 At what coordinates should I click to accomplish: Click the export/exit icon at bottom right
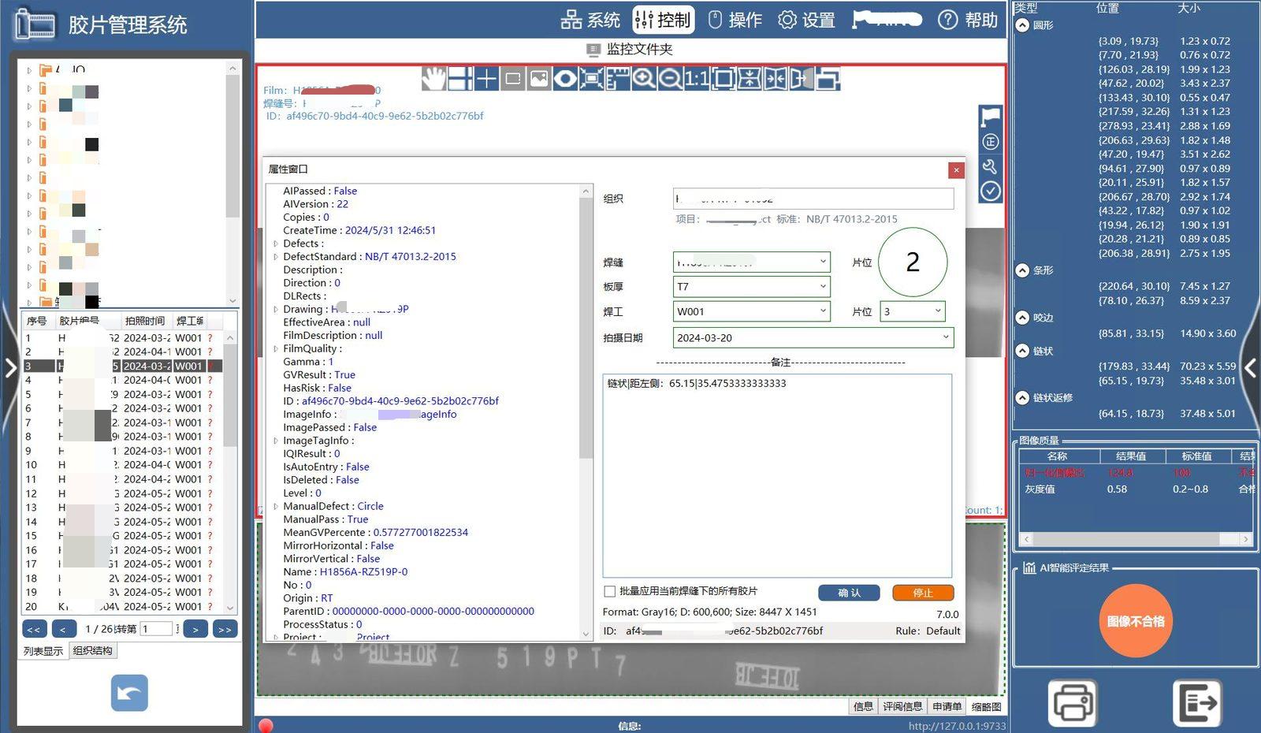(1197, 702)
